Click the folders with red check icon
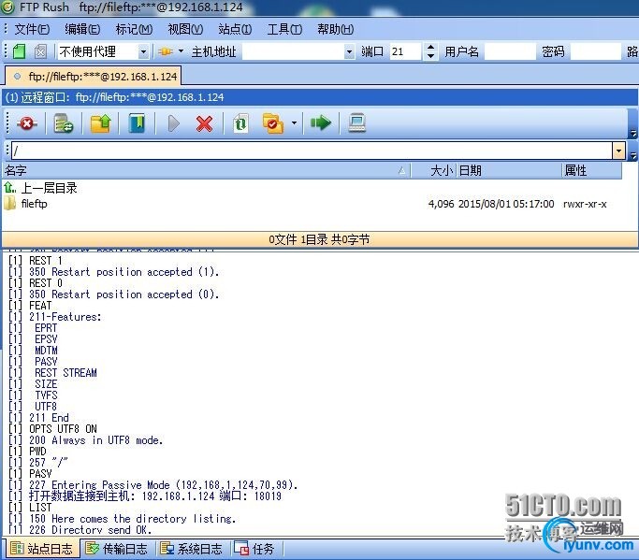The height and width of the screenshot is (560, 639). point(272,123)
